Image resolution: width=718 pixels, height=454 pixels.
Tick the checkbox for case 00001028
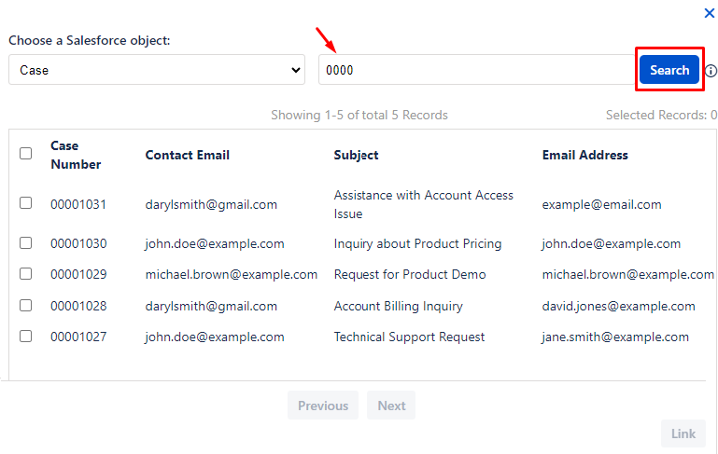click(25, 305)
